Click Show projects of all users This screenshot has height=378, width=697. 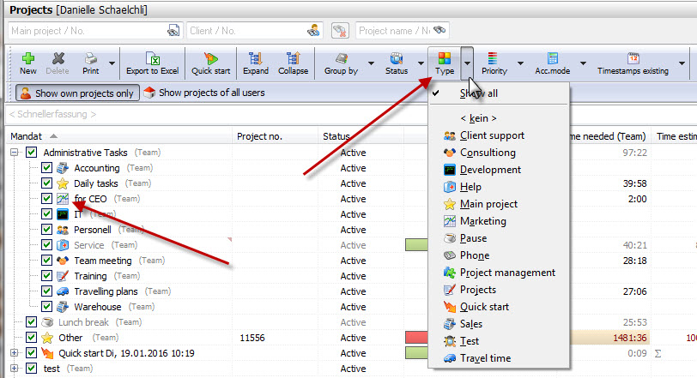(x=204, y=93)
